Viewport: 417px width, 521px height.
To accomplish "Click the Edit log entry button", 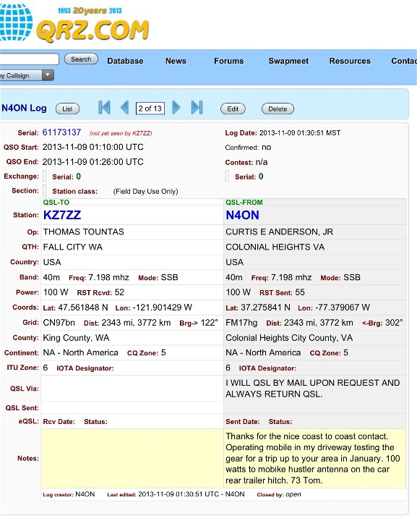I will tap(233, 109).
